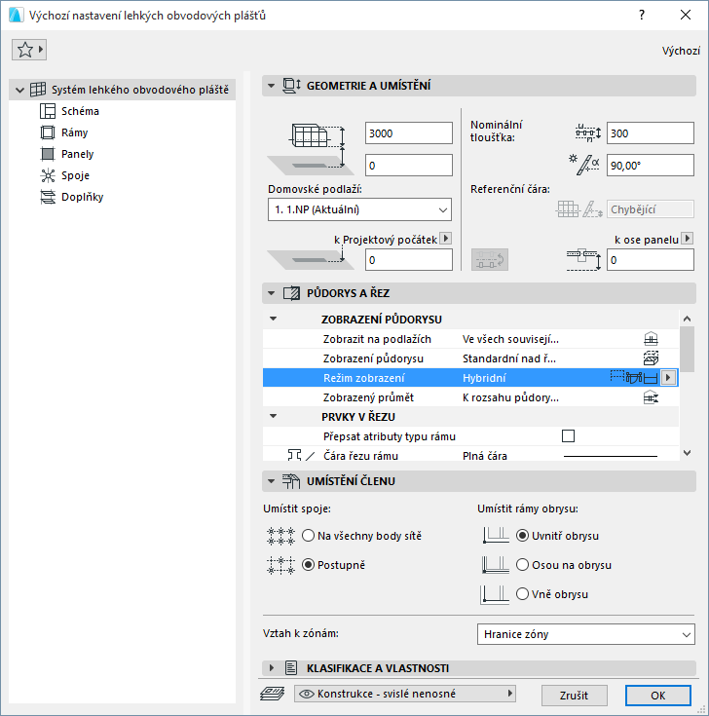Click the Klasifikace a vlastnosti panel icon
Screen dimensions: 709x716
(x=291, y=668)
